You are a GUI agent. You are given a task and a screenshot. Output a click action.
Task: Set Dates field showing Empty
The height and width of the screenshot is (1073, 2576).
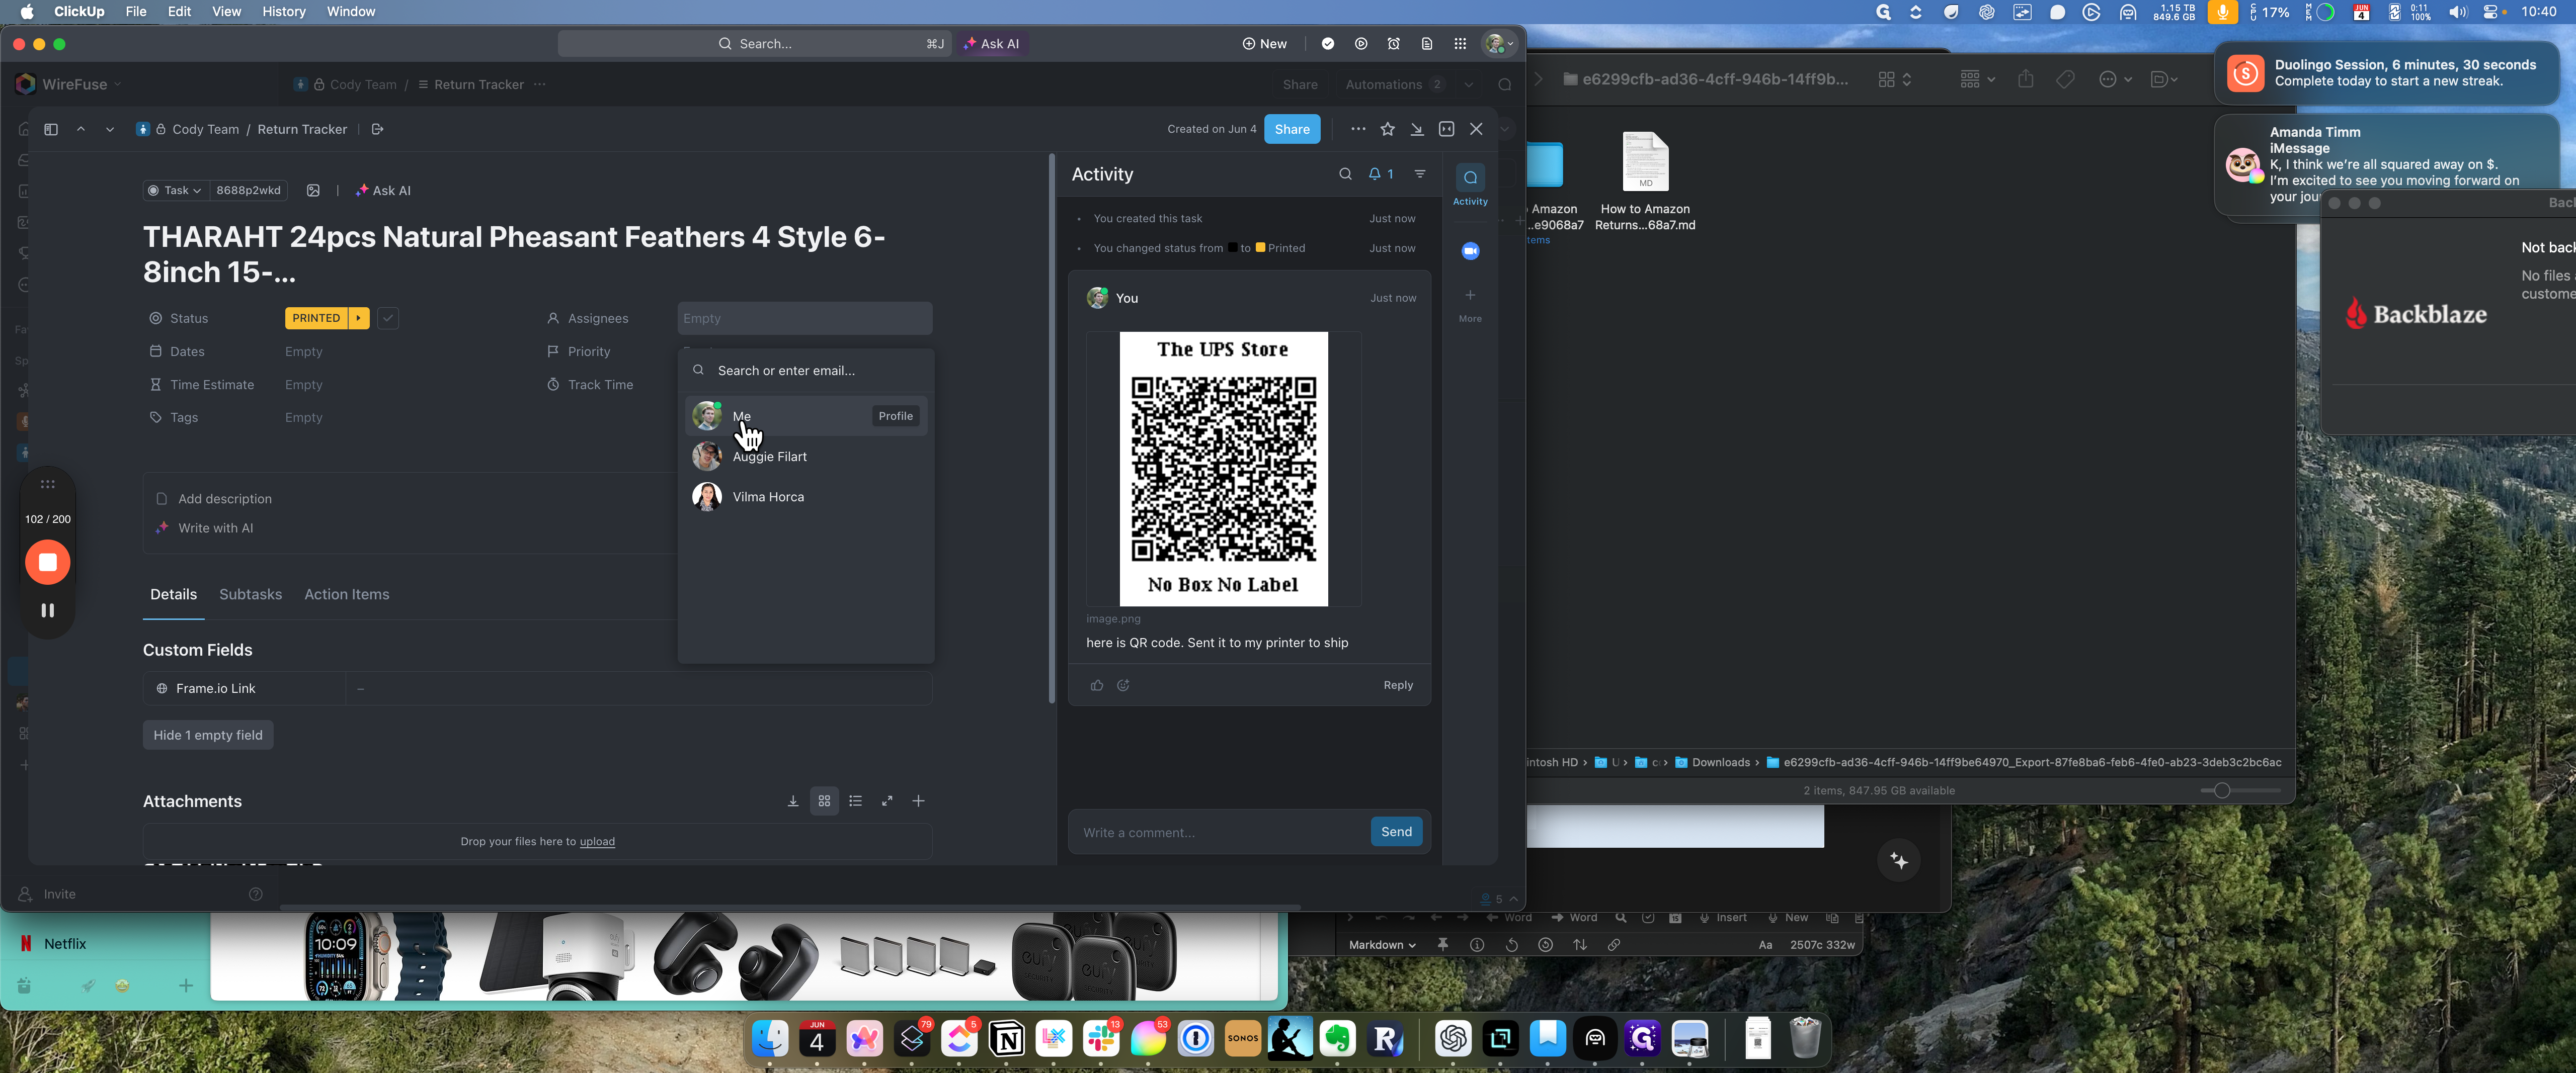click(x=304, y=351)
